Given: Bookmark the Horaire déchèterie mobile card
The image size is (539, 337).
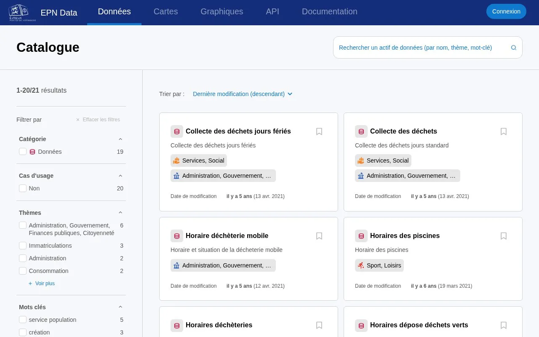Looking at the screenshot, I should 319,236.
